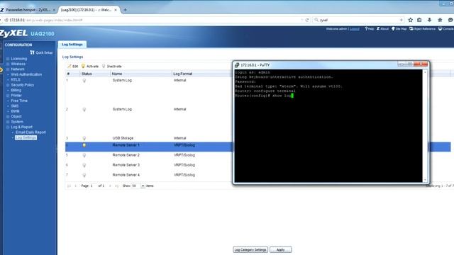Open the PuTTY window system menu icon
Screen dimensions: 454x255
pos(237,65)
